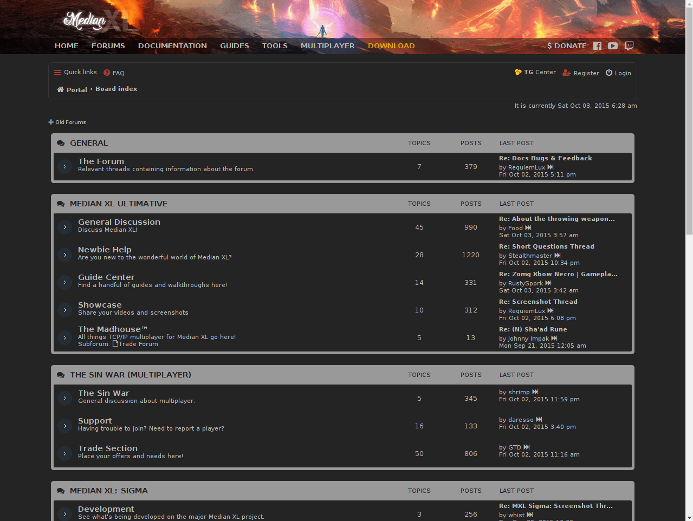Open the Guide Center forum title
Screen dimensions: 693x521
click(x=106, y=277)
